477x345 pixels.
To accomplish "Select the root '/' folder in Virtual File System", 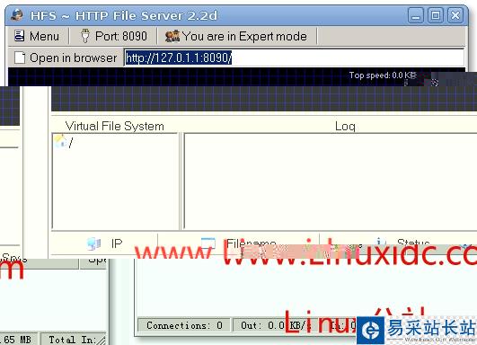I will 71,142.
